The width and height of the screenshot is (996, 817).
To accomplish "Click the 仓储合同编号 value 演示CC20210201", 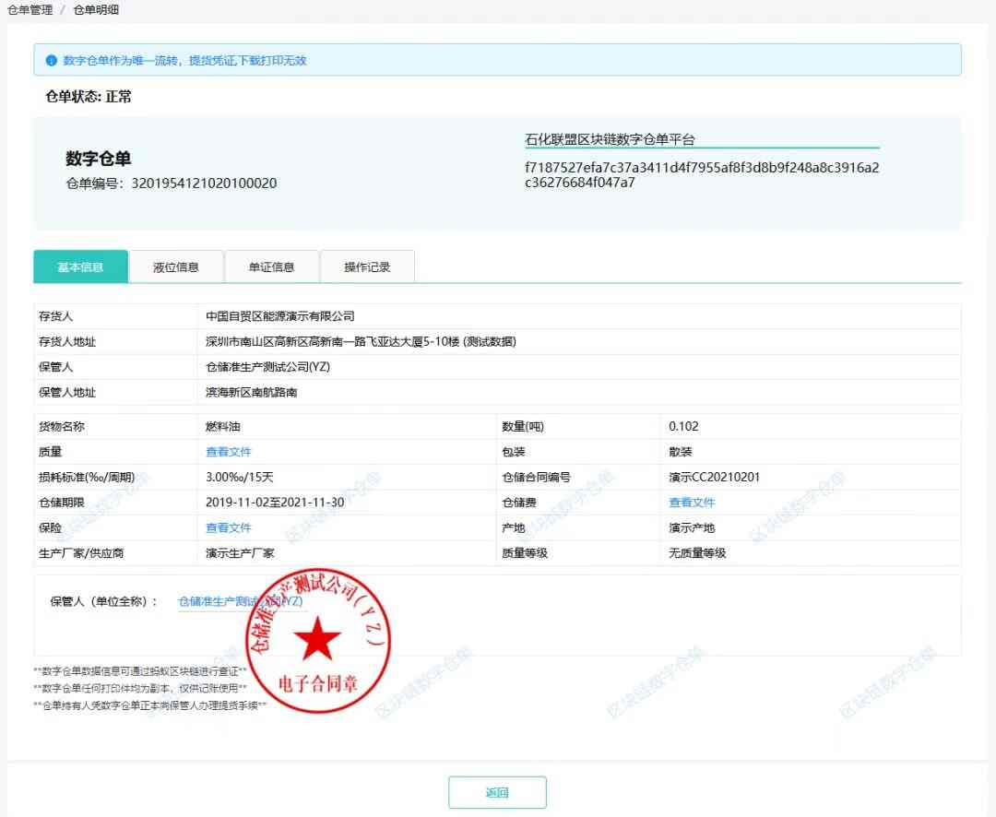I will 714,478.
